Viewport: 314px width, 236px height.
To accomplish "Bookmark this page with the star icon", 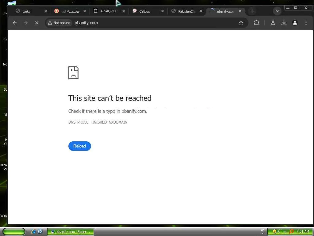I will pyautogui.click(x=241, y=23).
